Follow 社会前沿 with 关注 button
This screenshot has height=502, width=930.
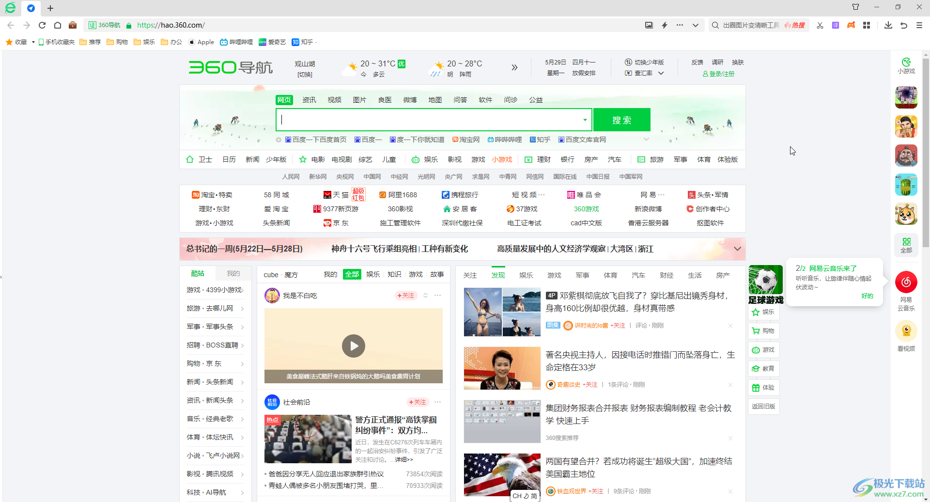click(418, 402)
